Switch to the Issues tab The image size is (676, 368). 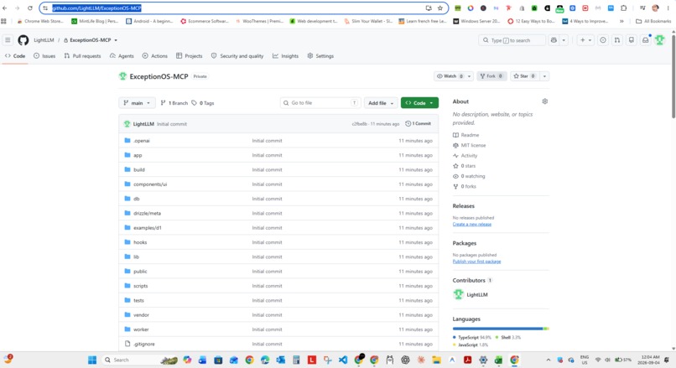point(44,56)
